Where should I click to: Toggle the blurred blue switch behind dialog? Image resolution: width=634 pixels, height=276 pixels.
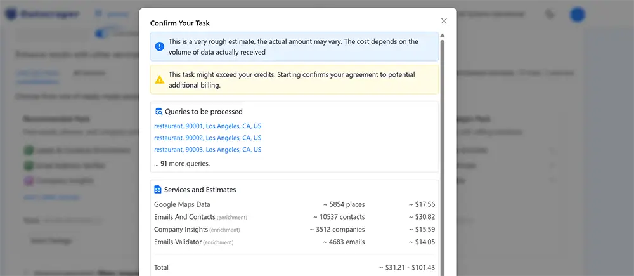pyautogui.click(x=102, y=34)
